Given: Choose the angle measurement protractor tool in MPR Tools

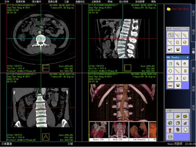Looking at the screenshot, I should 177,35.
